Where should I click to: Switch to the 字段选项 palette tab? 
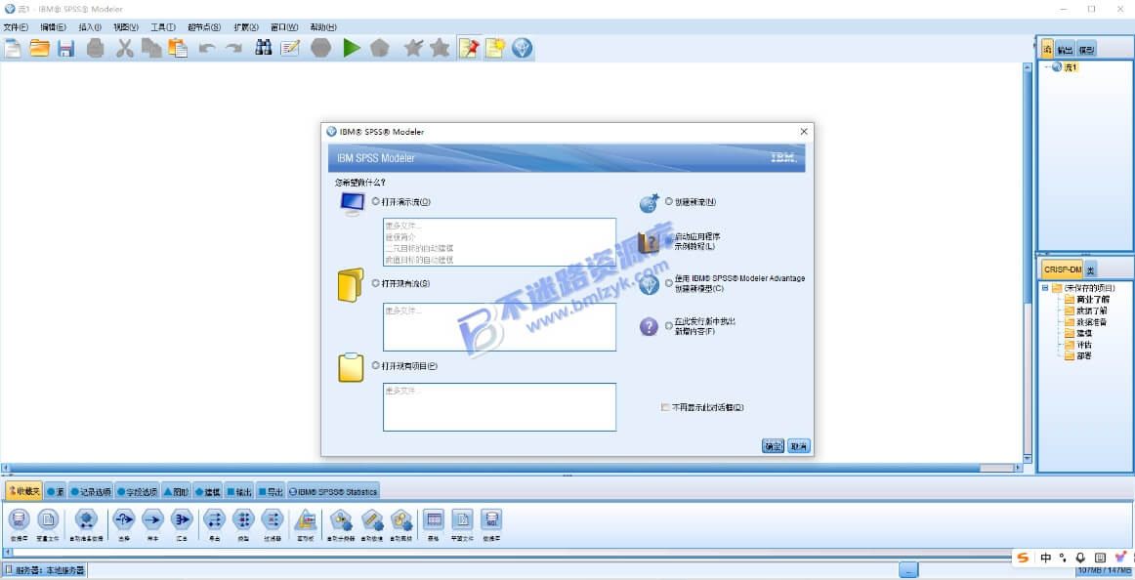(x=137, y=492)
